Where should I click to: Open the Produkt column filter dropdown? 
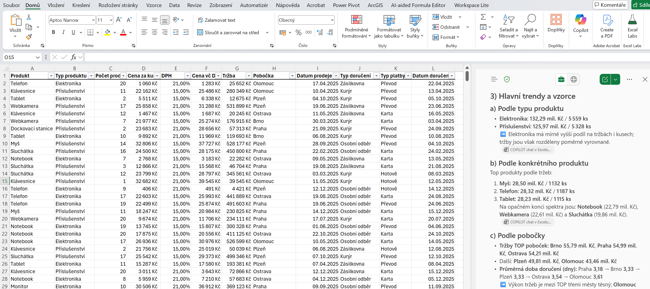(x=51, y=76)
